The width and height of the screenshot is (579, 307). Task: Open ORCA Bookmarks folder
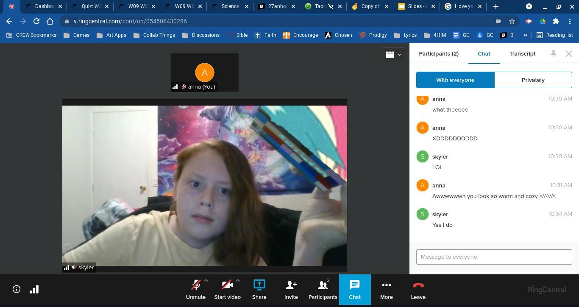click(31, 35)
